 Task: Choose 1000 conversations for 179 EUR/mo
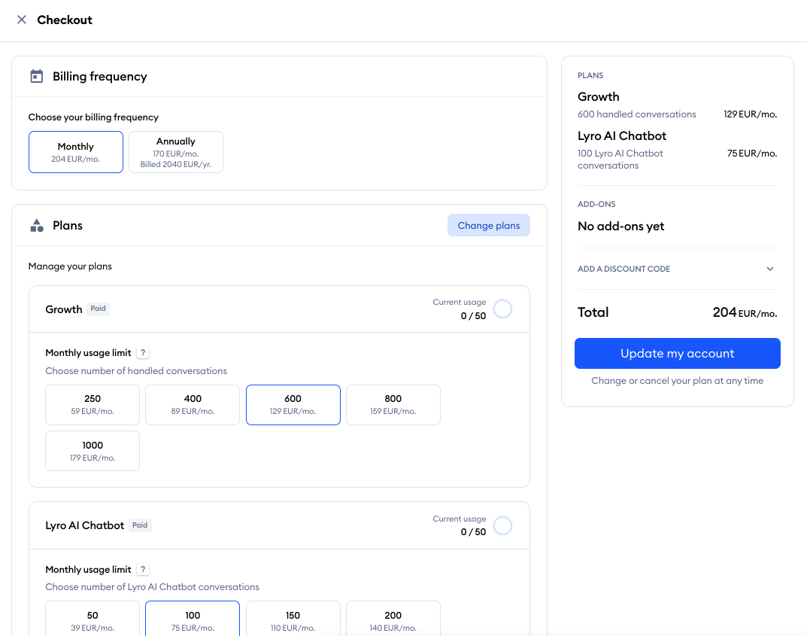click(92, 450)
